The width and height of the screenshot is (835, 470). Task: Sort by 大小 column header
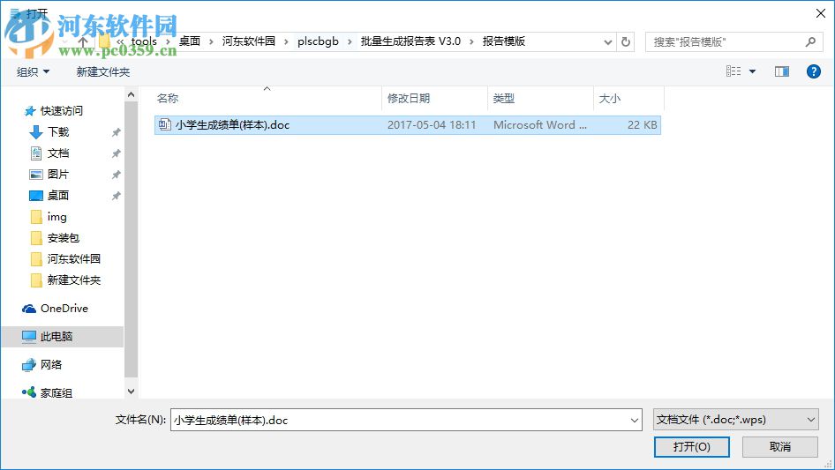pos(609,99)
